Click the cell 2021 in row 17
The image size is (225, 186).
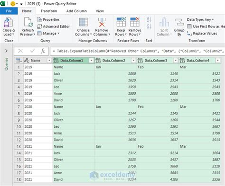pos(38,173)
